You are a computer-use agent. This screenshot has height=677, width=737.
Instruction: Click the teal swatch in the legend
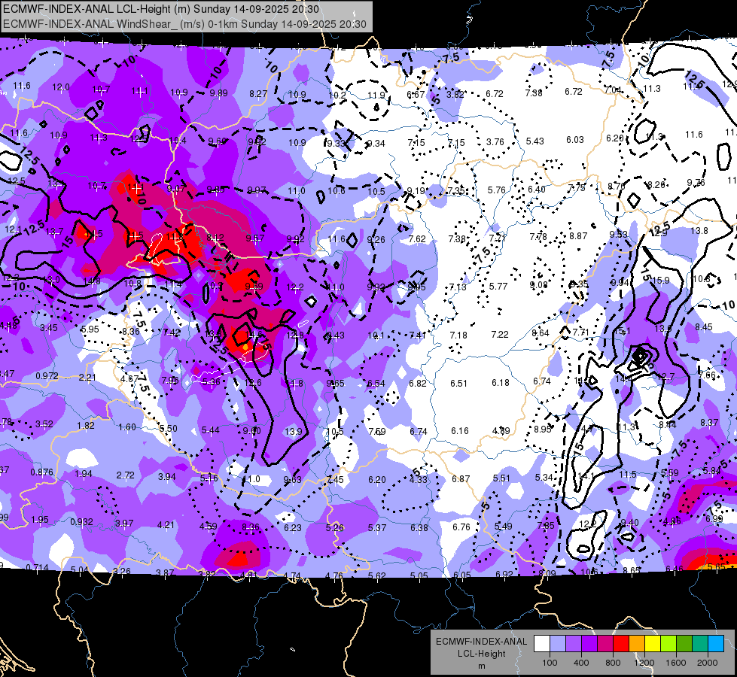pos(700,644)
